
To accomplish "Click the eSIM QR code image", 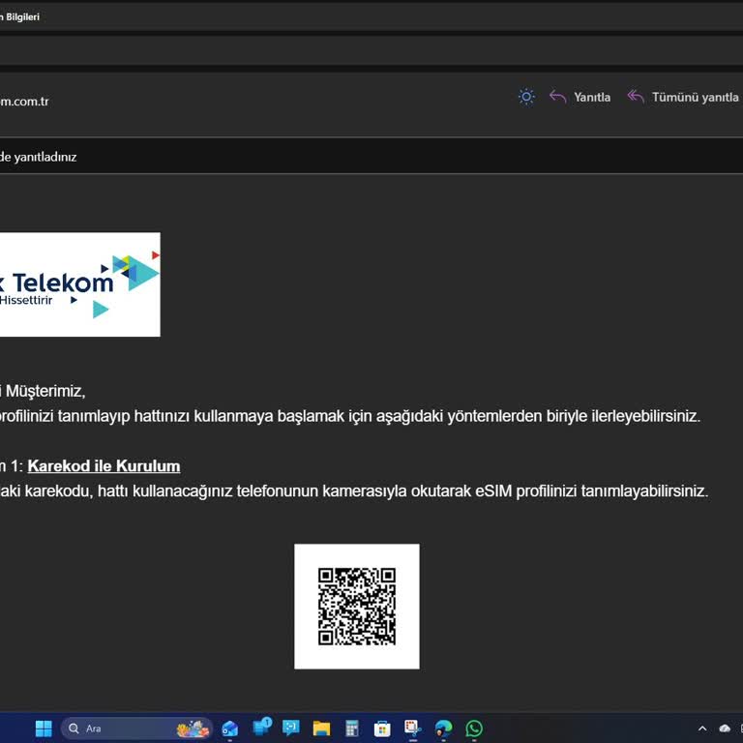I will 357,607.
